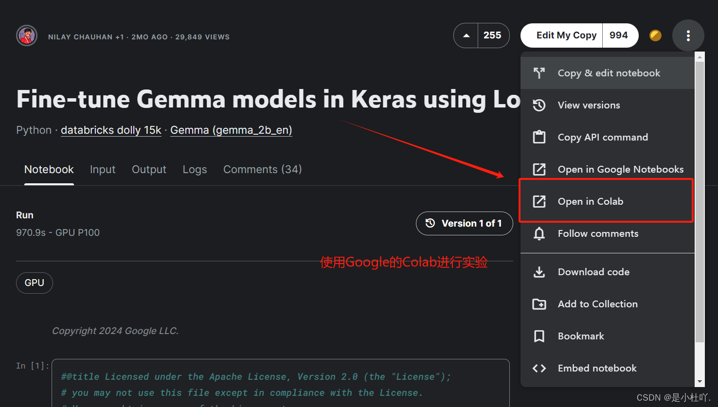
Task: Open the databricks dolly 15k dataset link
Action: tap(111, 130)
